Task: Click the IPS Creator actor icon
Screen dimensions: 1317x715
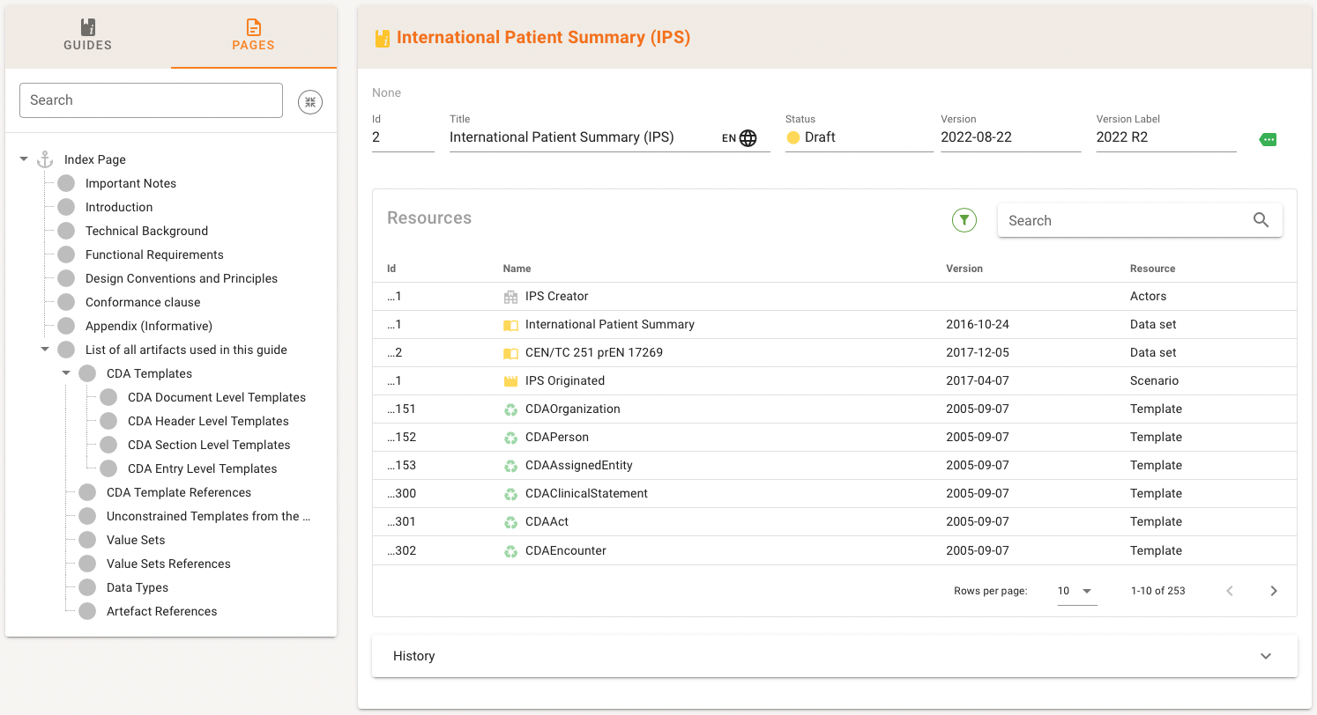Action: pos(510,297)
